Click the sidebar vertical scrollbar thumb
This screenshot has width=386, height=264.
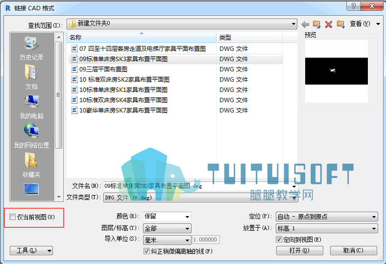pos(59,95)
